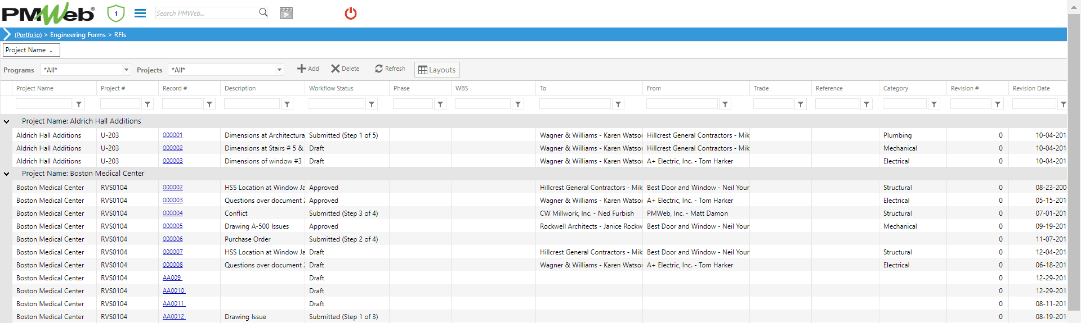Open record AA009
Viewport: 1081px width, 323px height.
point(172,277)
